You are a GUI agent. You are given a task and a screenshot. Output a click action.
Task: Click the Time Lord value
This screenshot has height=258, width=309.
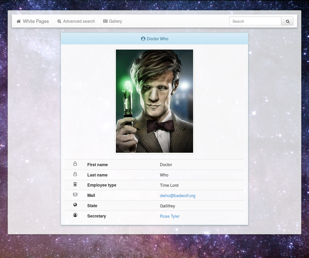click(x=169, y=185)
